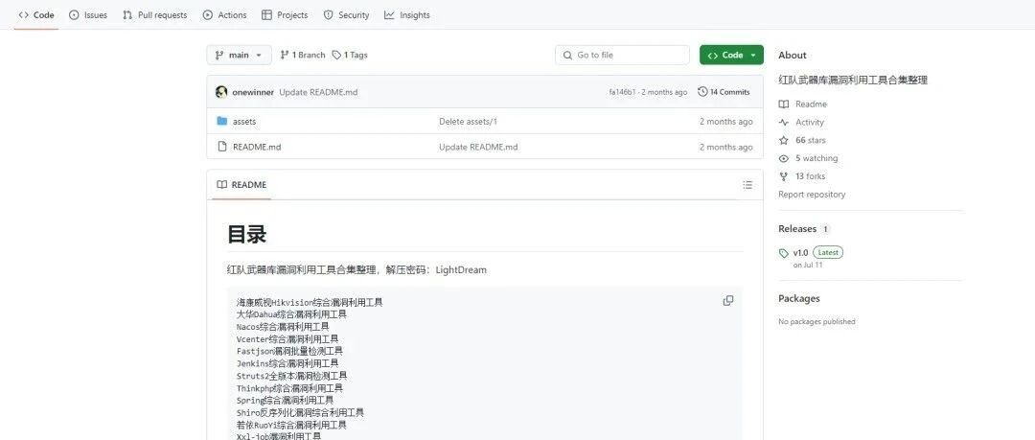Click the pulse icon beside Activity
Image resolution: width=1035 pixels, height=440 pixels.
coord(784,123)
